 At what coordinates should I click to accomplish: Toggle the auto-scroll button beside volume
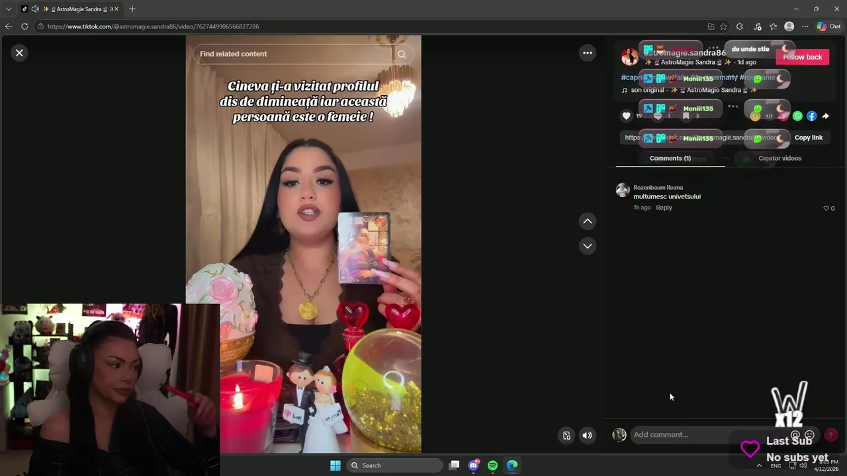coord(566,435)
